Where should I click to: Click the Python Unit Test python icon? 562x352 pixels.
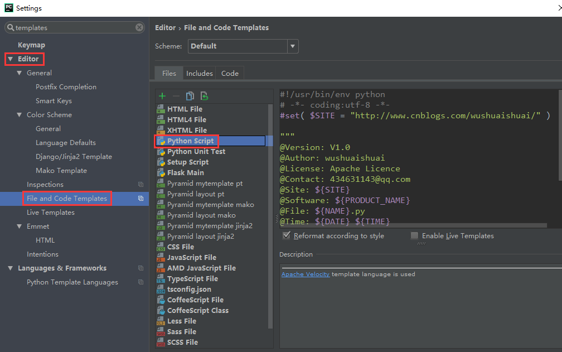pos(161,152)
